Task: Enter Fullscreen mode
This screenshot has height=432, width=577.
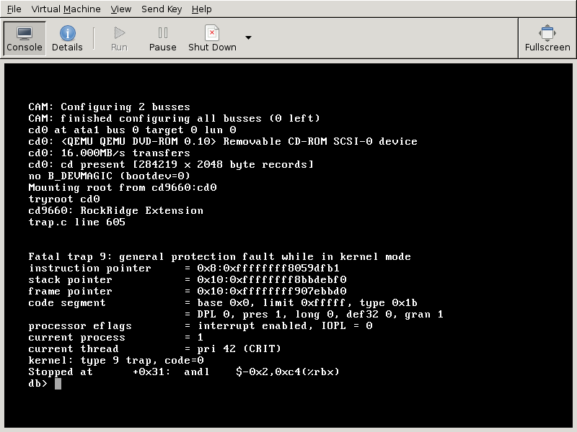Action: 547,38
